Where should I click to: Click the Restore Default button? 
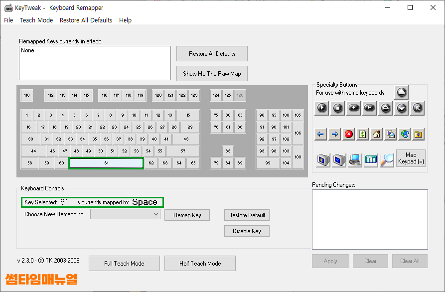click(247, 215)
